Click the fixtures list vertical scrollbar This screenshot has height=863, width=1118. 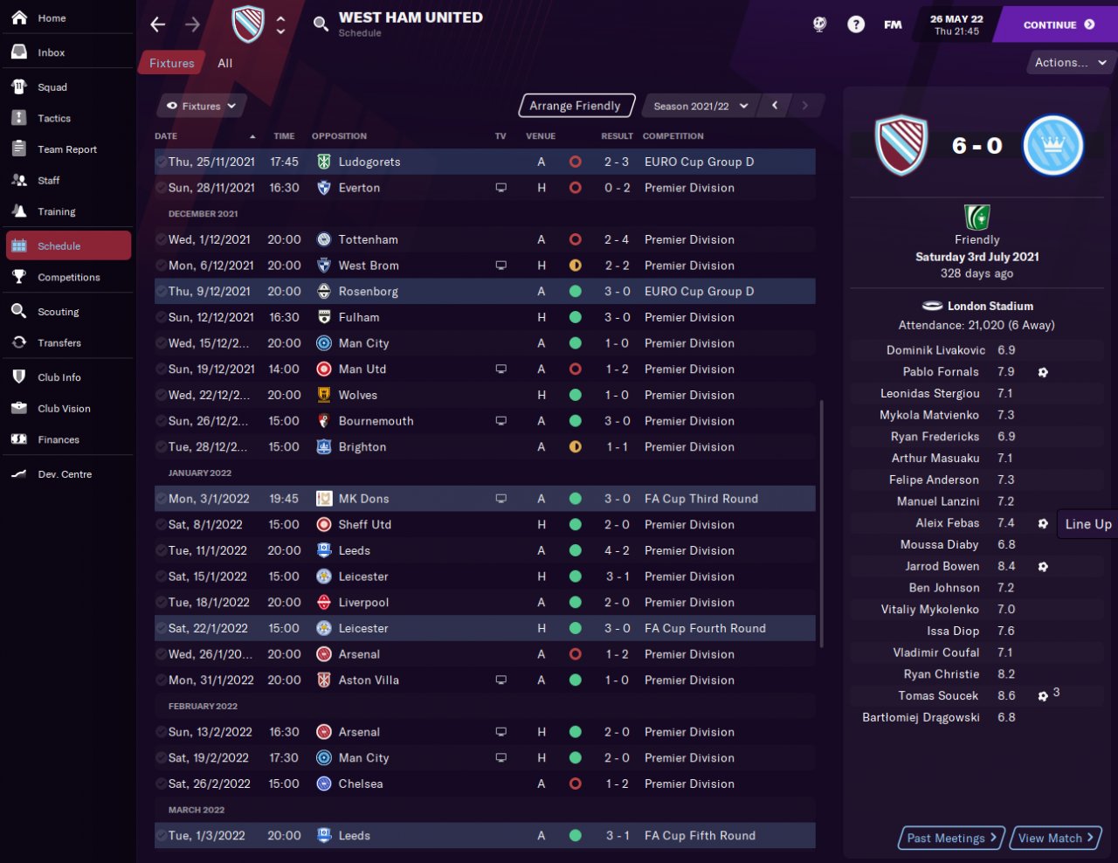tap(821, 524)
